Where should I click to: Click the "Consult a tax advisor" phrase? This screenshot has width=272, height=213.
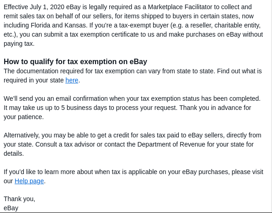65,144
